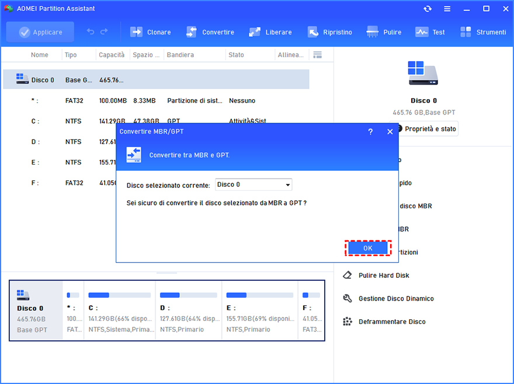Click the Applicare button

[x=40, y=32]
